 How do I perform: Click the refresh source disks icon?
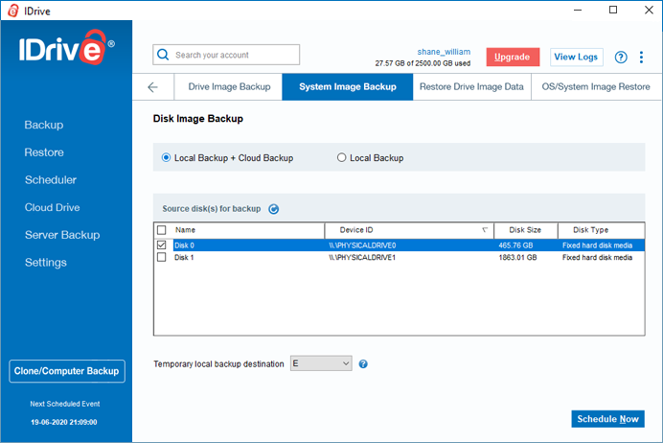click(x=274, y=209)
